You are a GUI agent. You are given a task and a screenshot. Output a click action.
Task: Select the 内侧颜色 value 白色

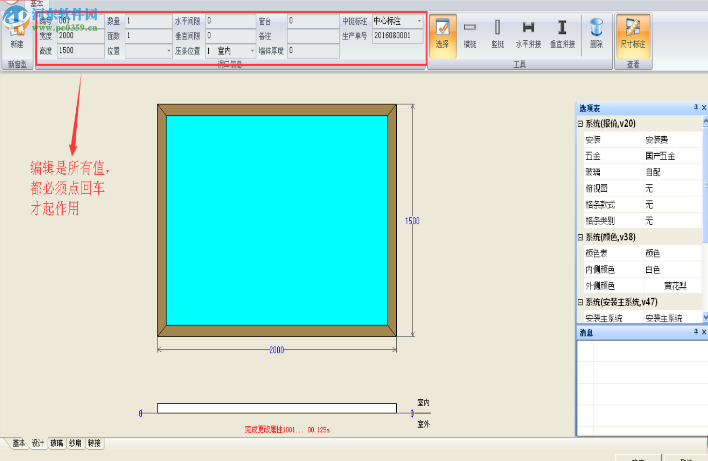coord(673,270)
